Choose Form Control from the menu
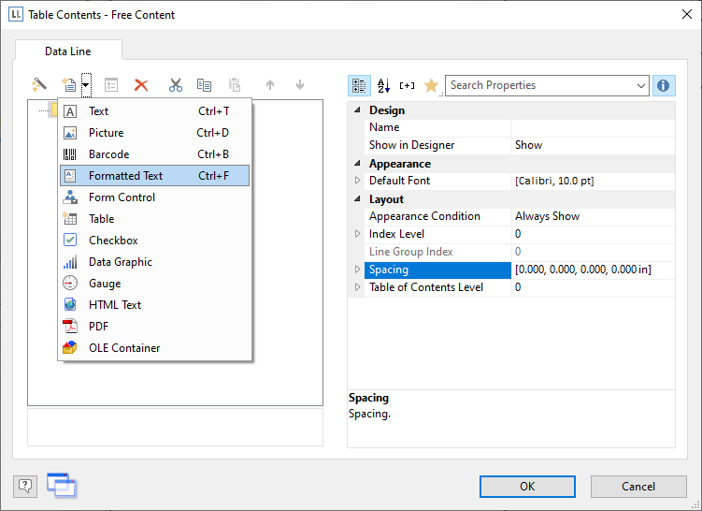Viewport: 702px width, 511px height. click(154, 197)
